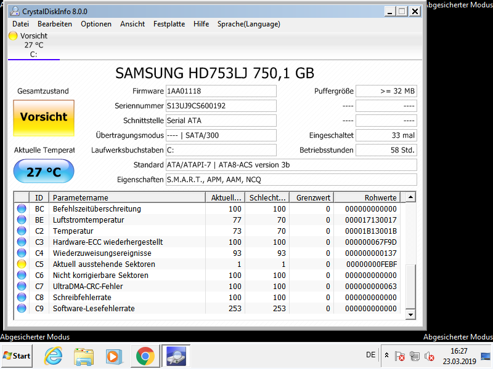Launch Internet Explorer from taskbar

click(x=53, y=356)
